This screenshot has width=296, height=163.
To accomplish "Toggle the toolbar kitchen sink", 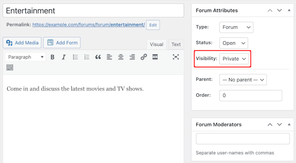I will click(10, 67).
